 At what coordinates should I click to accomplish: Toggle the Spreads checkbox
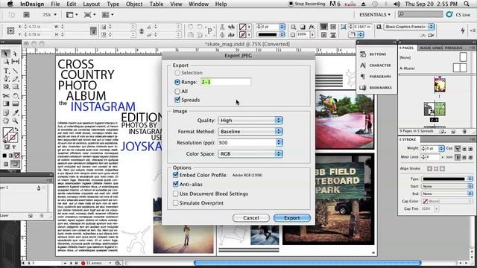(177, 100)
